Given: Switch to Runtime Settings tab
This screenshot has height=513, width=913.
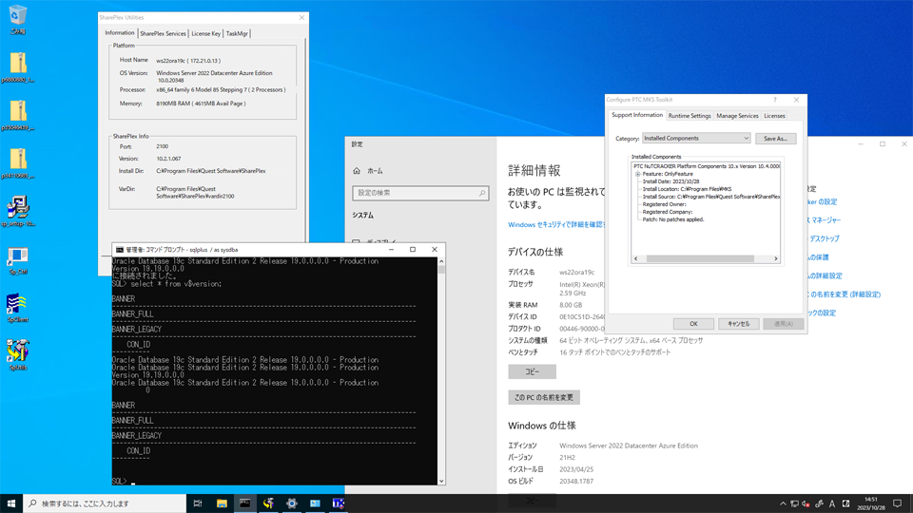Looking at the screenshot, I should (x=690, y=116).
